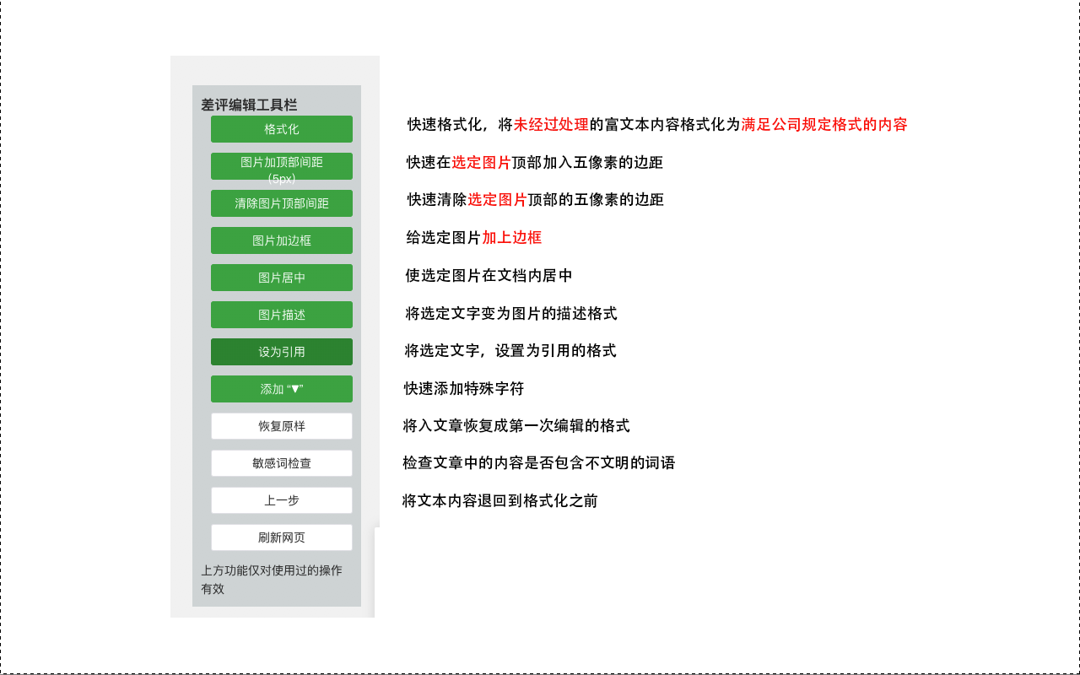
Task: Click description 将文本内容退回到格式化之前
Action: pos(500,501)
